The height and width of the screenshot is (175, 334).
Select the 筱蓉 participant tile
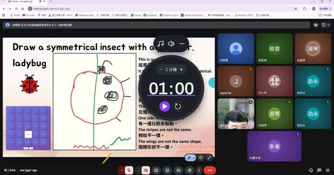click(x=274, y=49)
